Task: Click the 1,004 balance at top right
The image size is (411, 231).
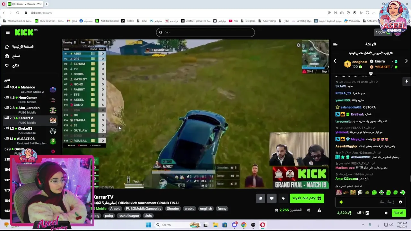Action: tap(383, 32)
